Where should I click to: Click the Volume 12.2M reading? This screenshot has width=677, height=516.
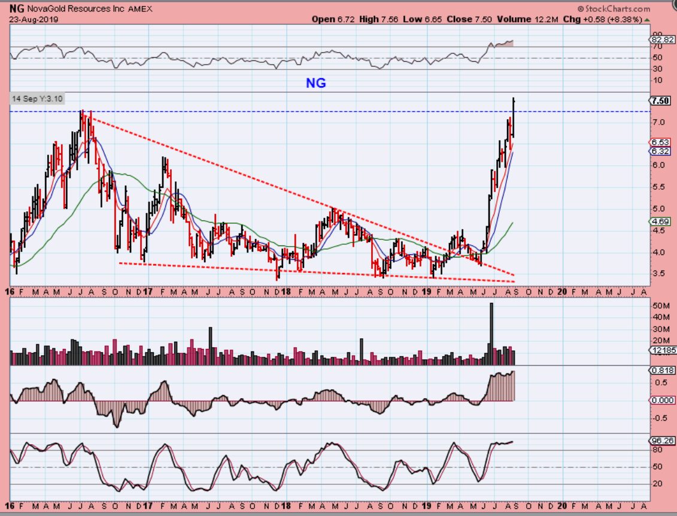click(x=527, y=19)
